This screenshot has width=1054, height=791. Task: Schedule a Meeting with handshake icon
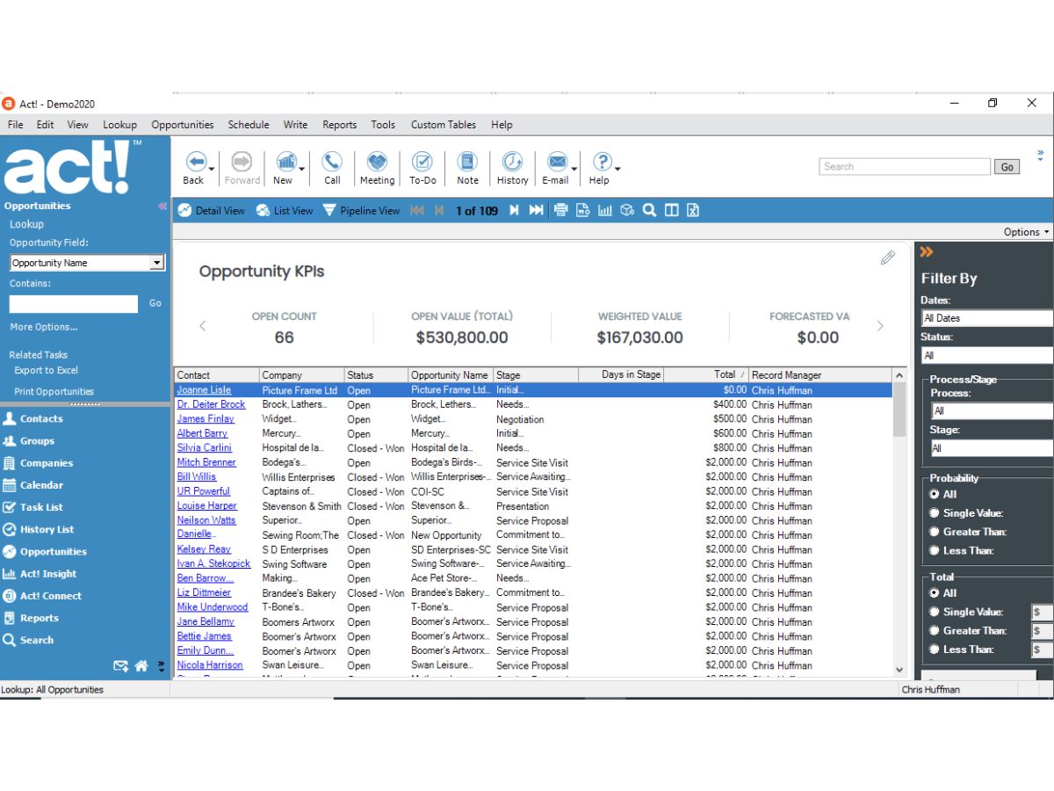(377, 162)
